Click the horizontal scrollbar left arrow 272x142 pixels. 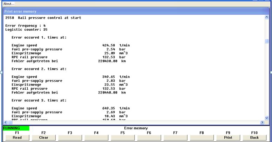[x=6, y=122]
